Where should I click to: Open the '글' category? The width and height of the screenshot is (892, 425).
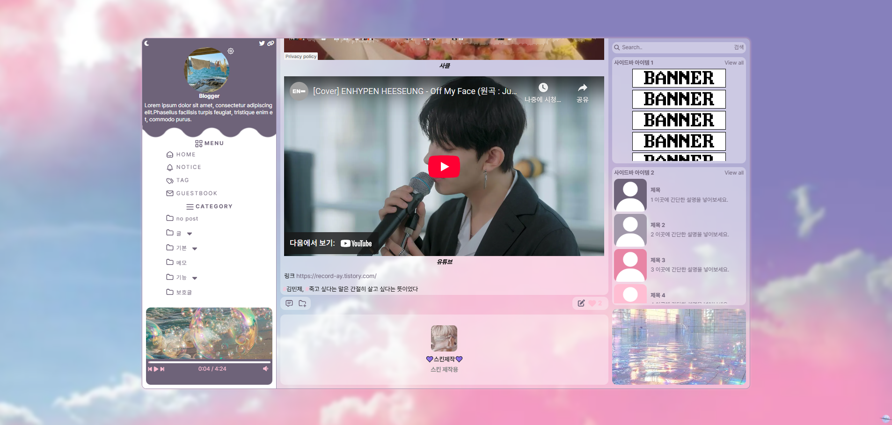pyautogui.click(x=179, y=233)
